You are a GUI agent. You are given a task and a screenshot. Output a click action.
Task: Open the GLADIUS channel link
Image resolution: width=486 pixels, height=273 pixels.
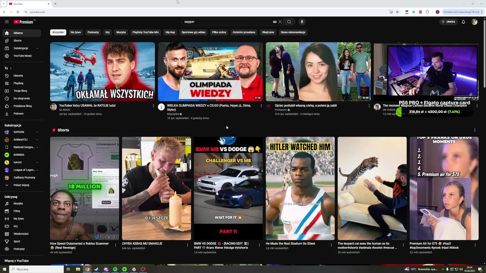pyautogui.click(x=65, y=110)
